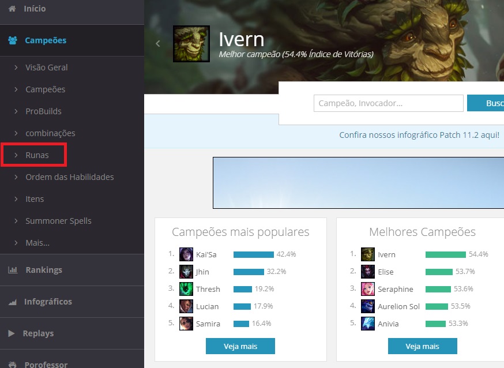Expand the Summoner Spells chevron
Viewport: 504px width, 368px height.
[16, 221]
